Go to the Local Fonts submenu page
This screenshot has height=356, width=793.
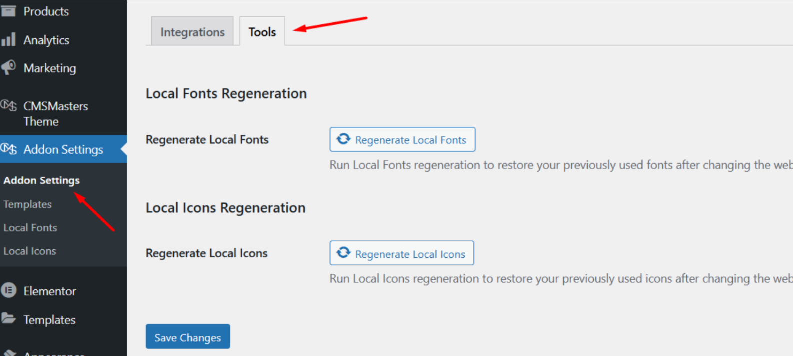[x=30, y=228]
